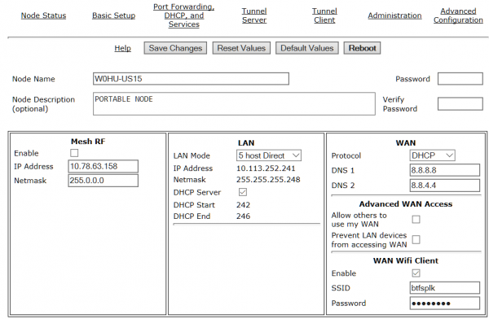489x319 pixels.
Task: Check Allow others to use my WAN
Action: coord(416,220)
